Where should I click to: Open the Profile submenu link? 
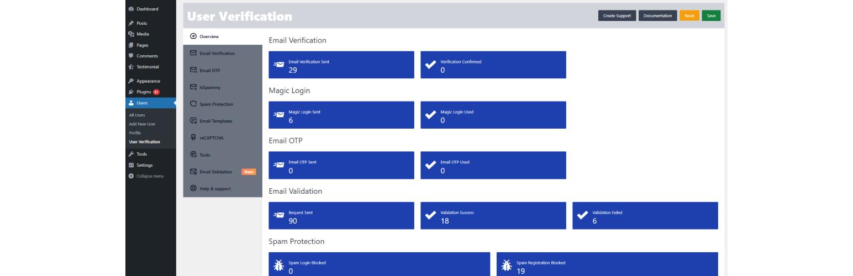135,133
